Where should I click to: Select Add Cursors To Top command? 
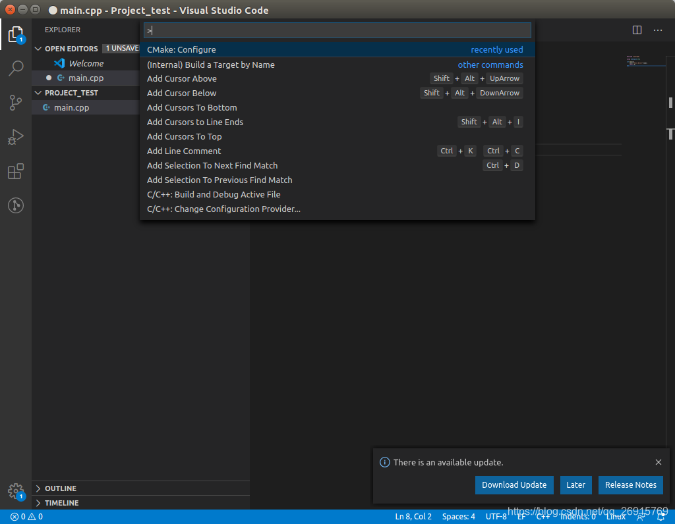click(337, 136)
